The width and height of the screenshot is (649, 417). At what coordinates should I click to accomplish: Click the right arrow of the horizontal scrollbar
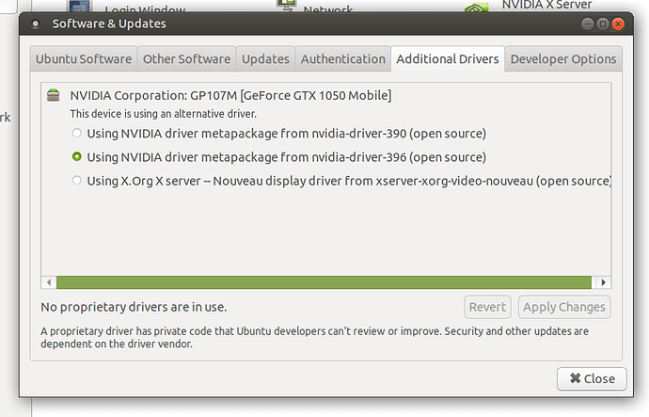[x=603, y=282]
